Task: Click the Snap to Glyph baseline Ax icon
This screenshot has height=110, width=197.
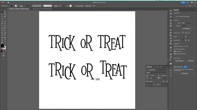Action: click(147, 84)
